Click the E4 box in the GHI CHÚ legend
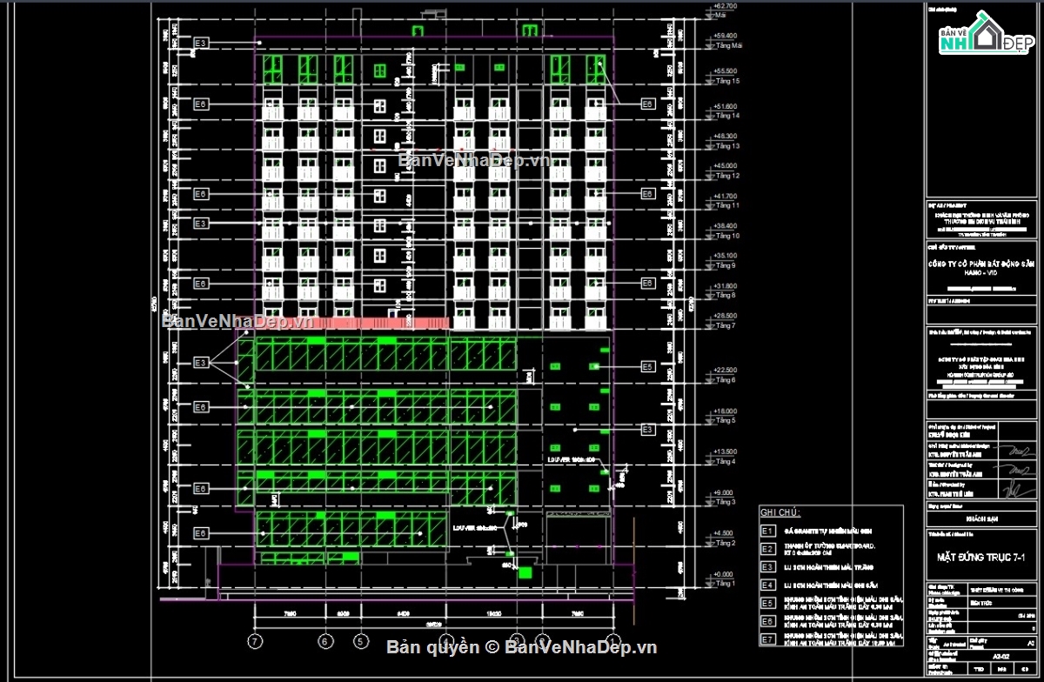Image resolution: width=1044 pixels, height=682 pixels. pyautogui.click(x=767, y=585)
